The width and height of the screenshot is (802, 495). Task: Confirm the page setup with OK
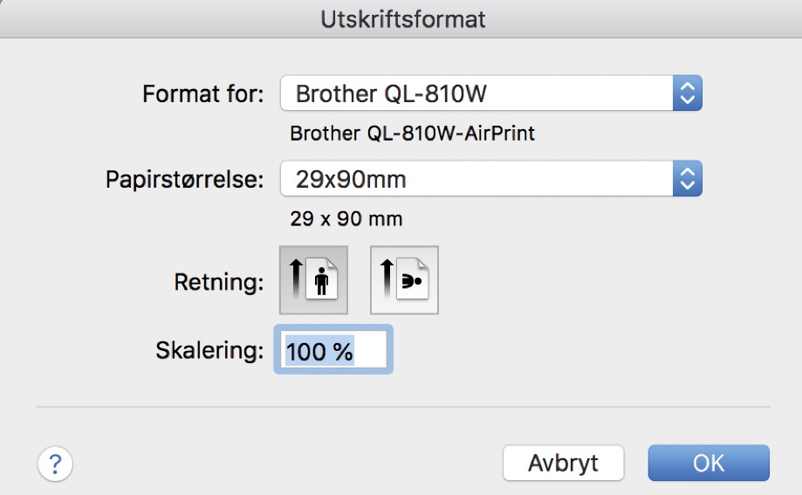[708, 463]
